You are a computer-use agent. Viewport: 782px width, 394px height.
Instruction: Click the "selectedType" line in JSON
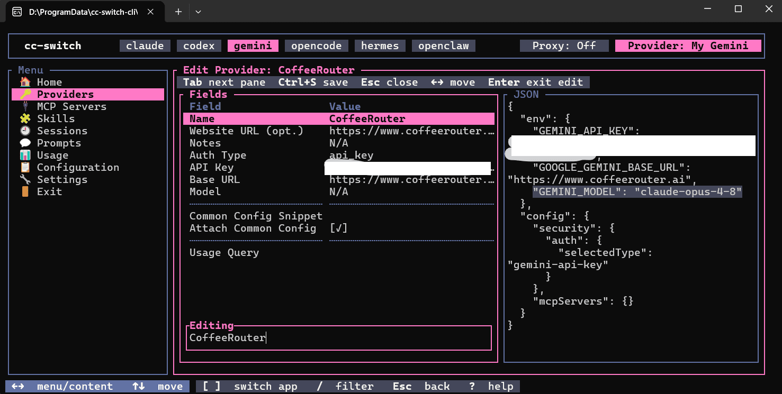[606, 253]
